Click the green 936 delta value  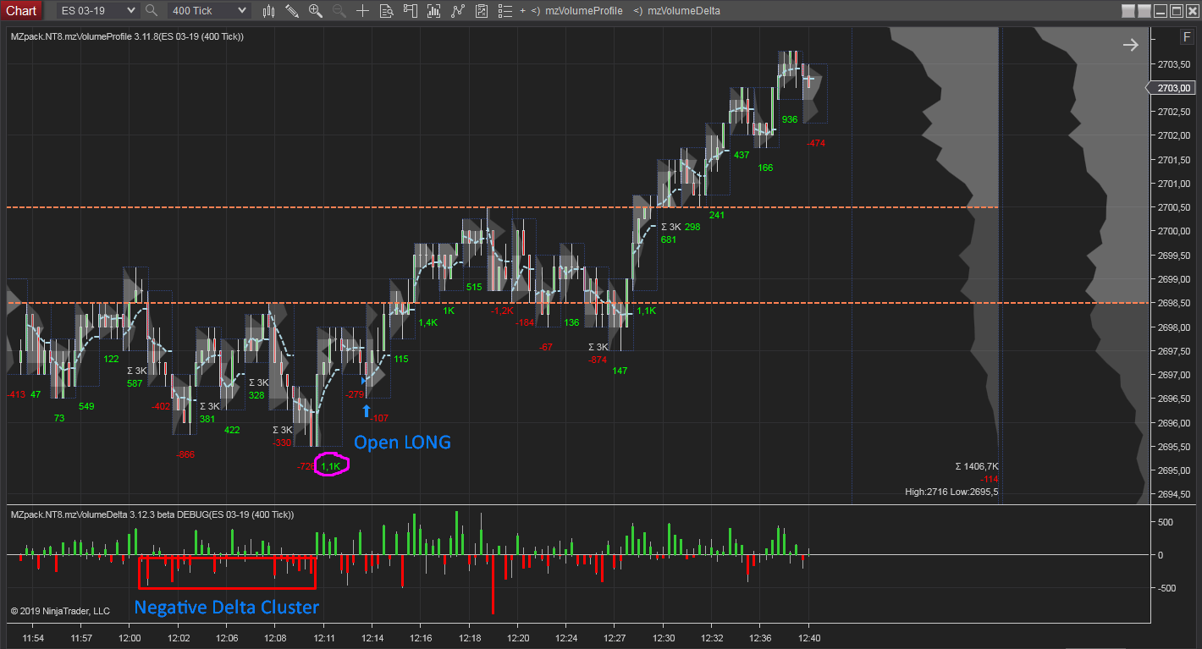tap(790, 119)
